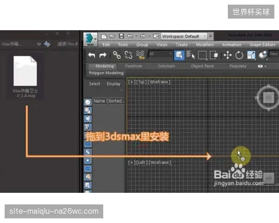The width and height of the screenshot is (279, 223).
Task: Select the Select and Rotate tool
Action: [239, 55]
